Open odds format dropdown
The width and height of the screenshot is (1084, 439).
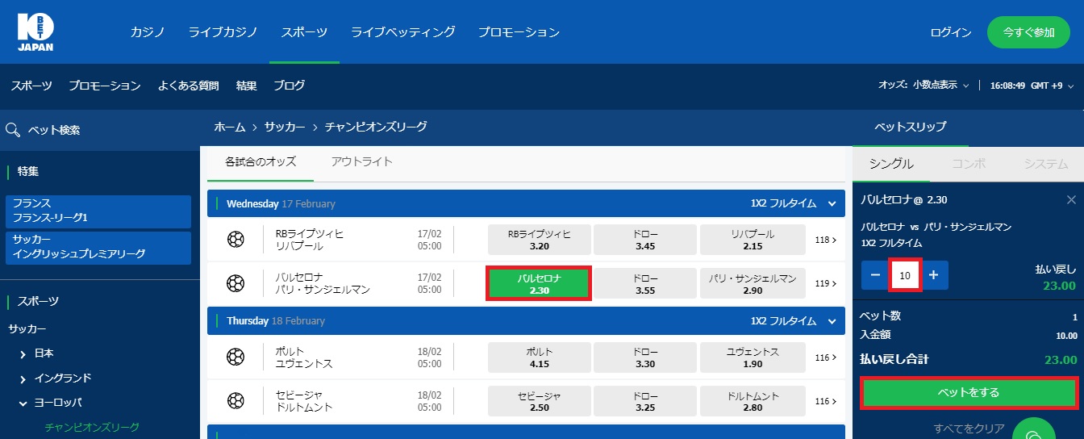[x=940, y=86]
